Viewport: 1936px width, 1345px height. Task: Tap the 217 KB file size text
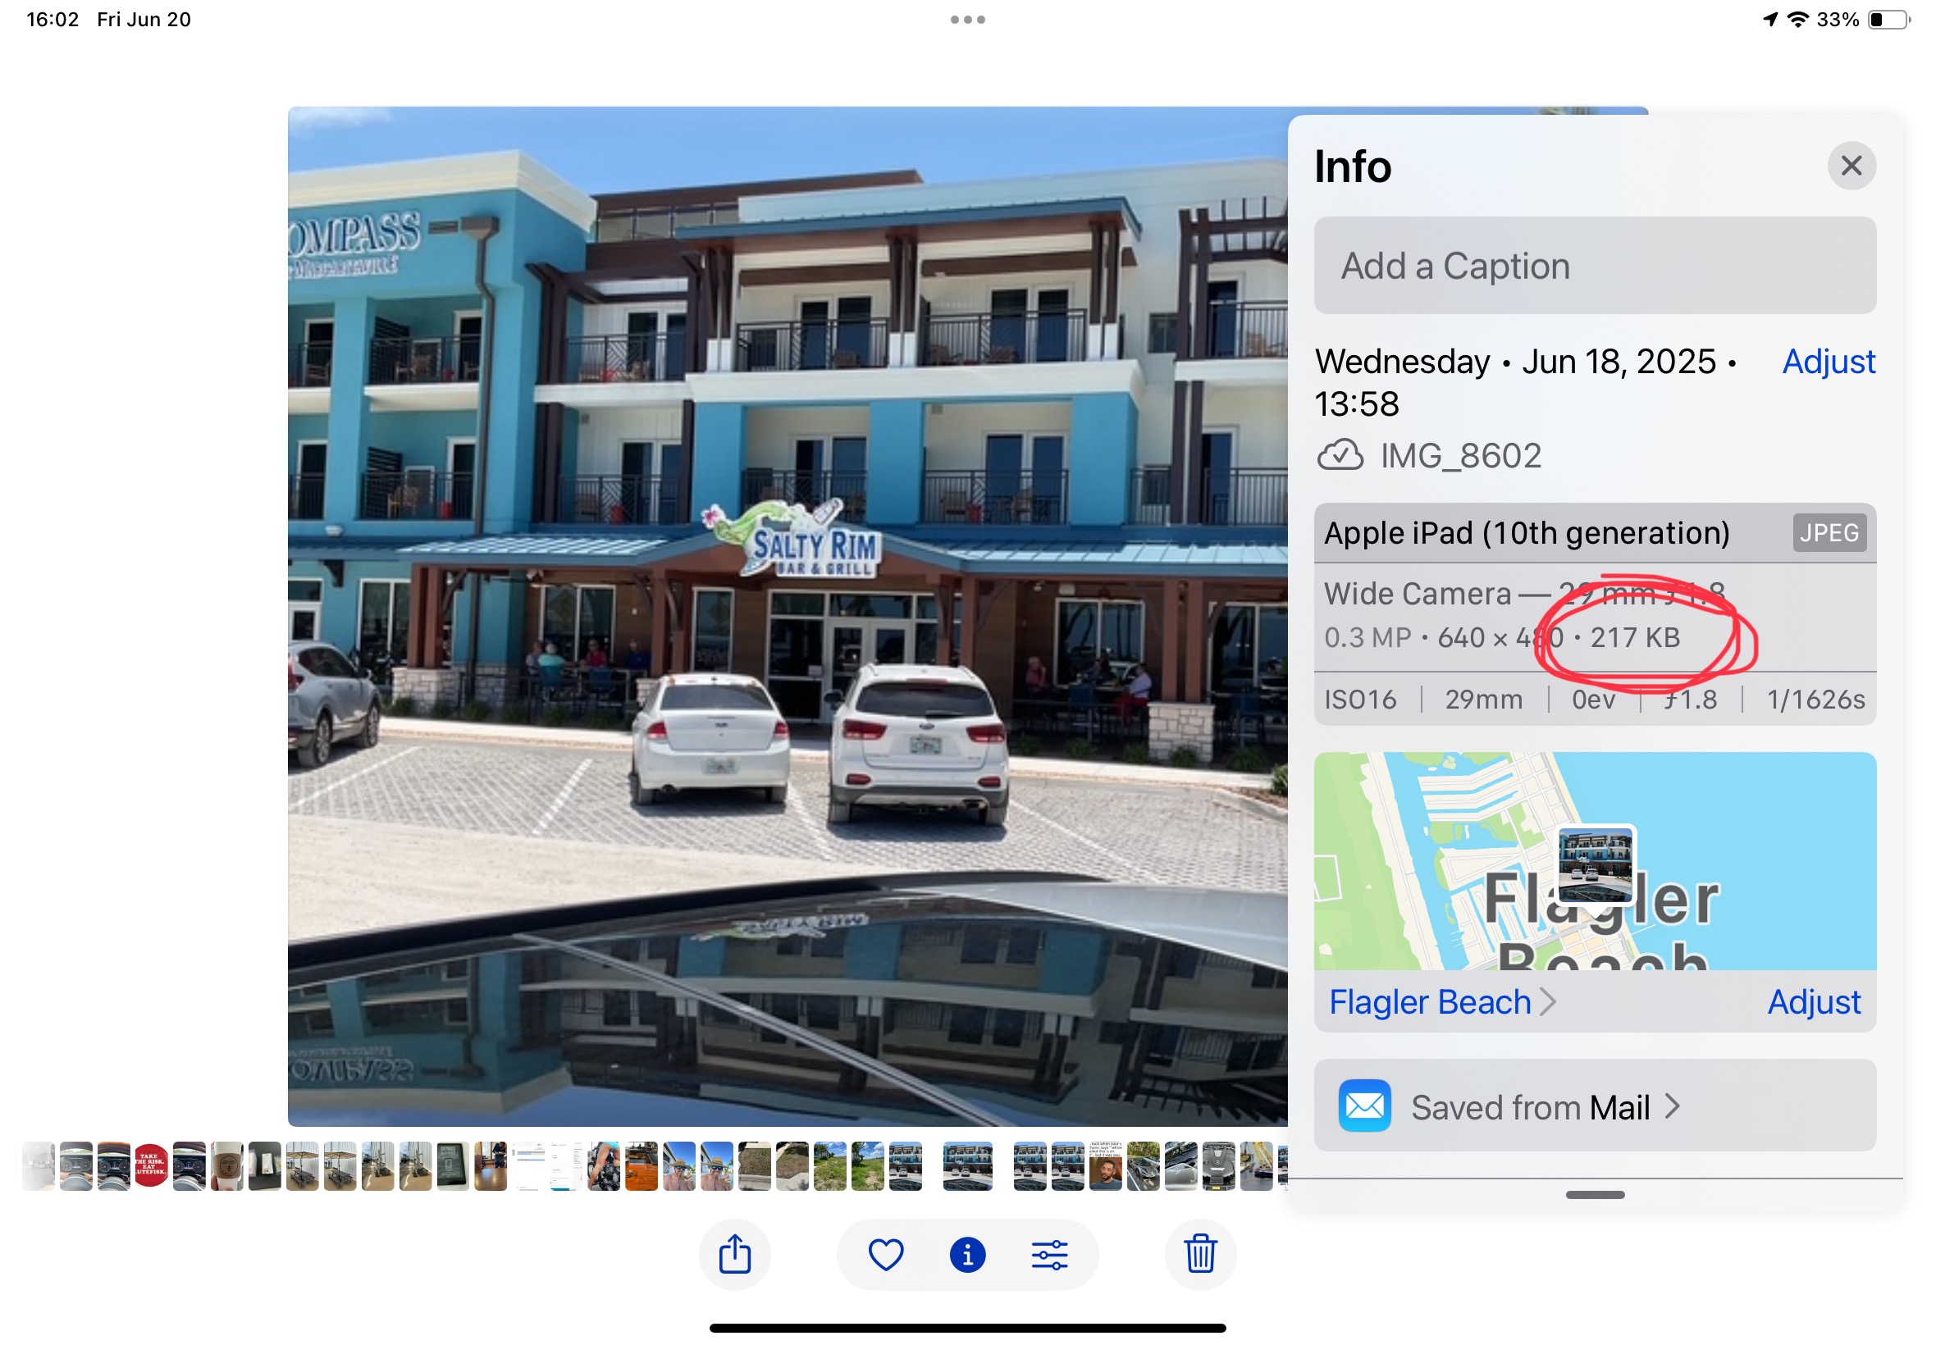[x=1634, y=638]
